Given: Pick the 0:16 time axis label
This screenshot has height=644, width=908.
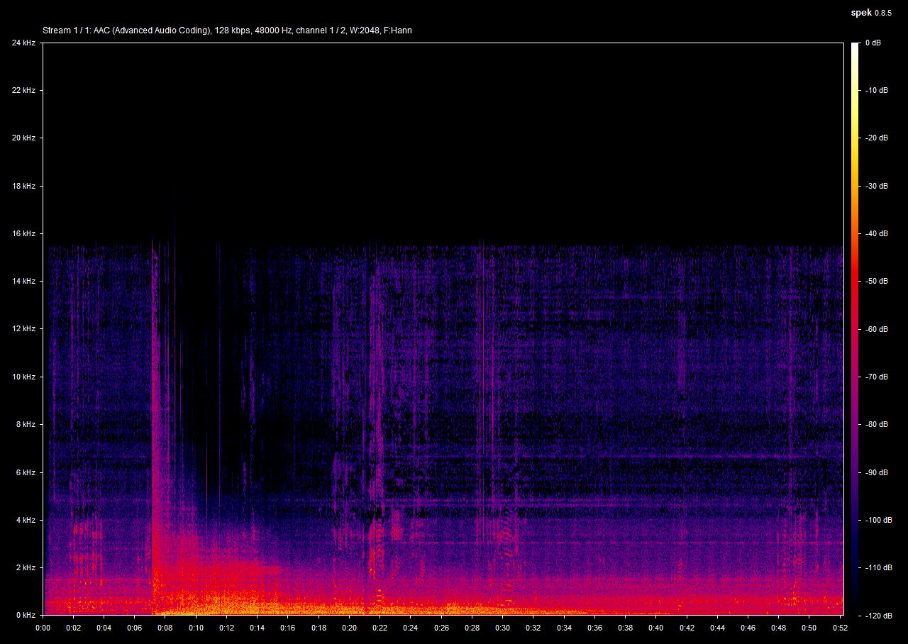Looking at the screenshot, I should [x=288, y=628].
